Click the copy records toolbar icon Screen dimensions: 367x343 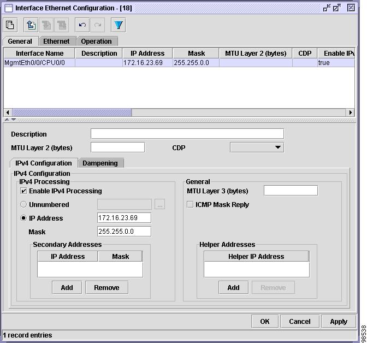coord(10,25)
